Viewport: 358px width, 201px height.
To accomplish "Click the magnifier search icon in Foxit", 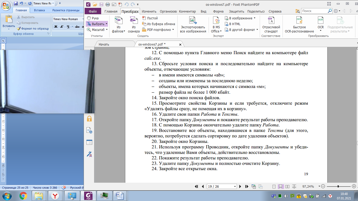I will pos(330,11).
